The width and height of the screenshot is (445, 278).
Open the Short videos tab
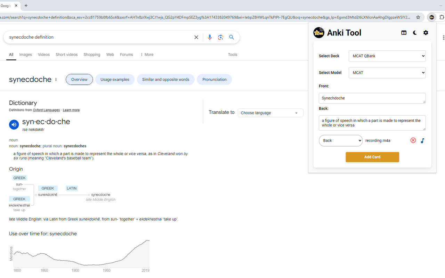tap(66, 55)
